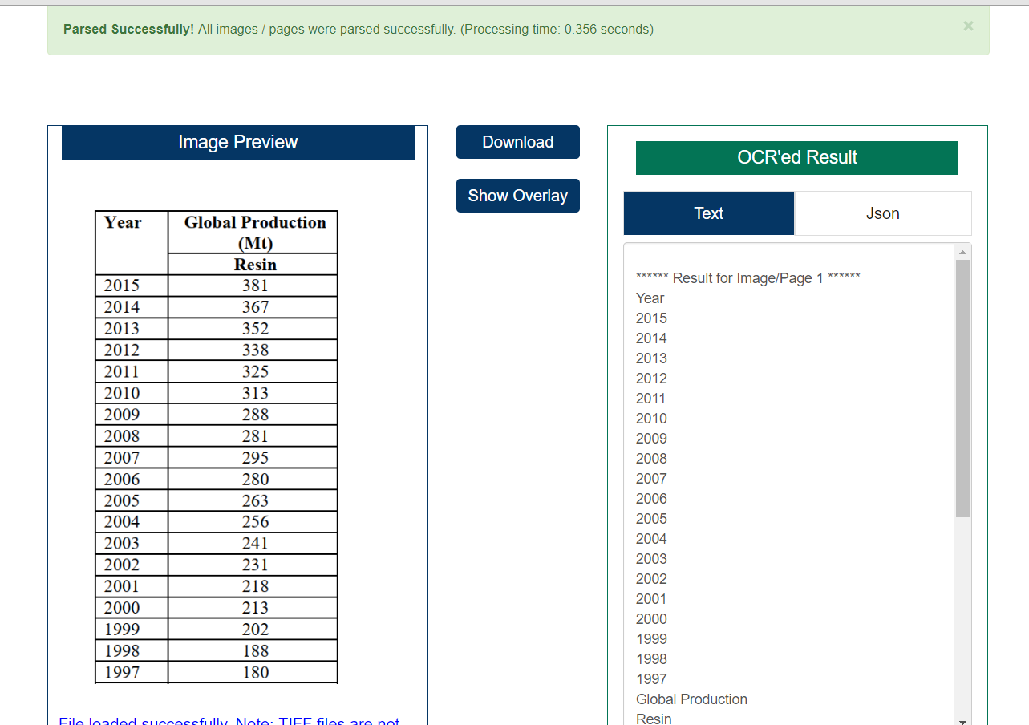This screenshot has height=725, width=1029.
Task: Click the scrollbar up arrow in results
Action: 963,252
